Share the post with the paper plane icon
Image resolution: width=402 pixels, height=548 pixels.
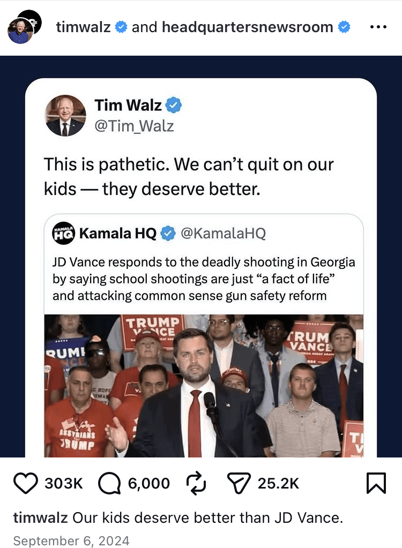click(239, 483)
